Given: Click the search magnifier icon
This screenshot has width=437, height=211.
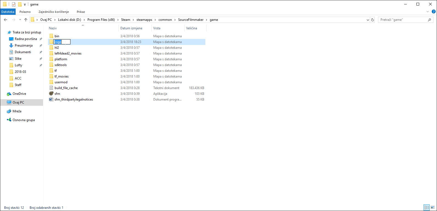Looking at the screenshot, I should coord(430,20).
